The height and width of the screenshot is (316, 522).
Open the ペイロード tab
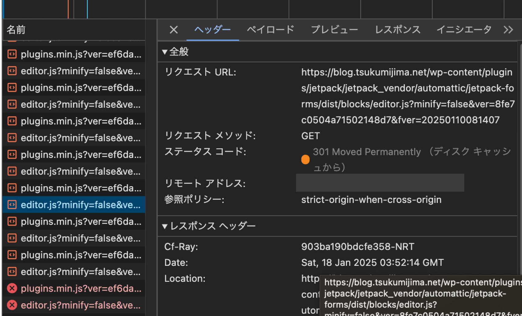tap(271, 30)
